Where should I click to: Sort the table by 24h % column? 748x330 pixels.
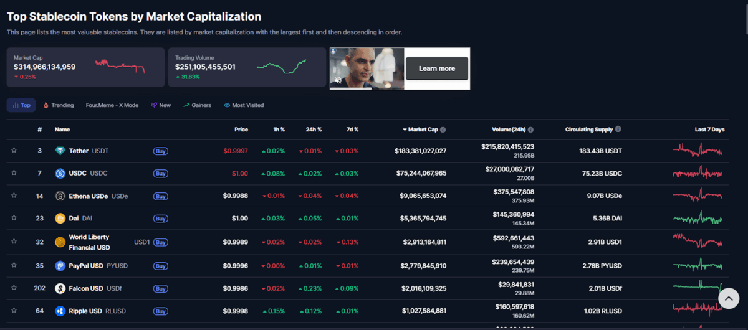coord(314,130)
